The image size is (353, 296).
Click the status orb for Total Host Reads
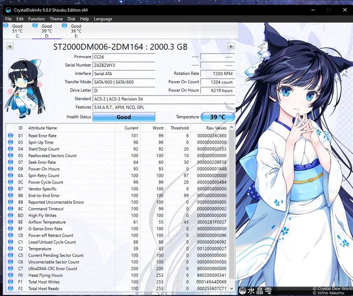pos(11,288)
